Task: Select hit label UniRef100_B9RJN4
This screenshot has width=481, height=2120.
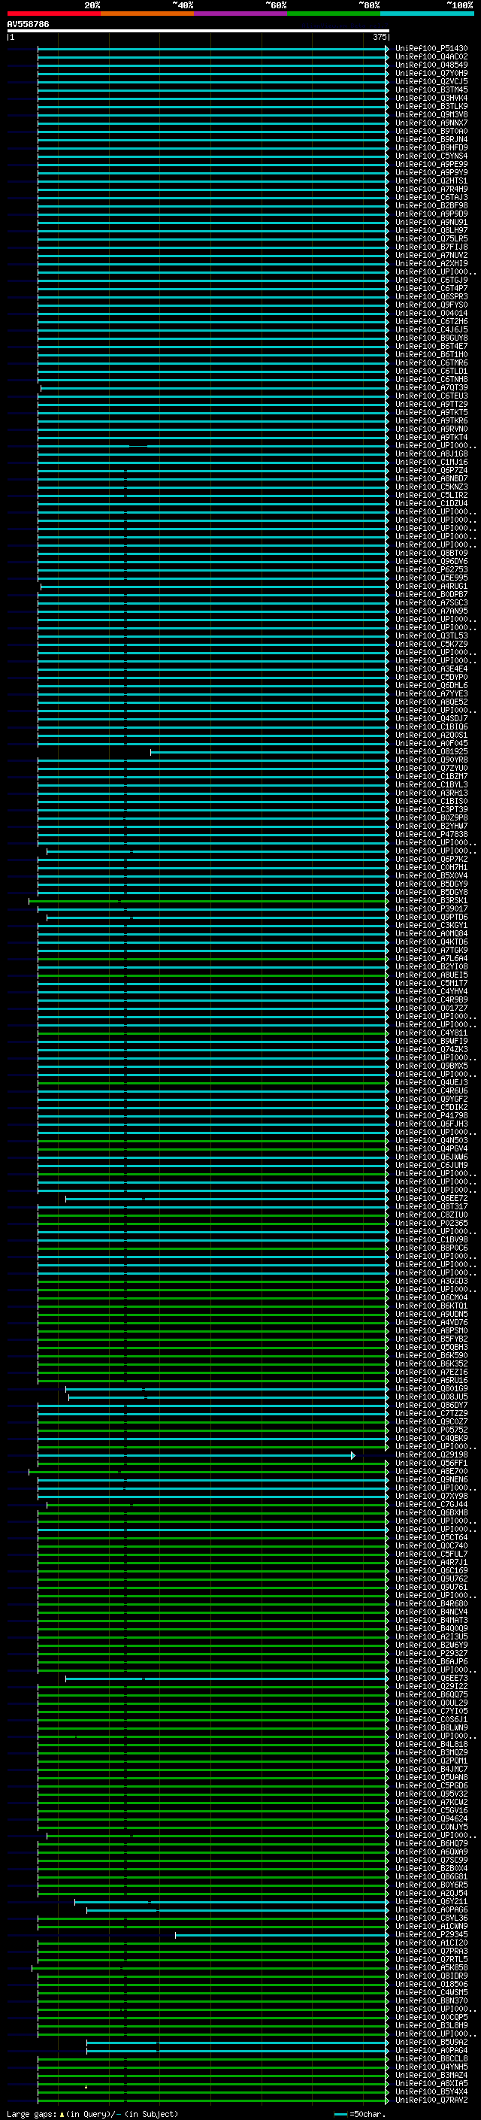Action: pyautogui.click(x=431, y=139)
